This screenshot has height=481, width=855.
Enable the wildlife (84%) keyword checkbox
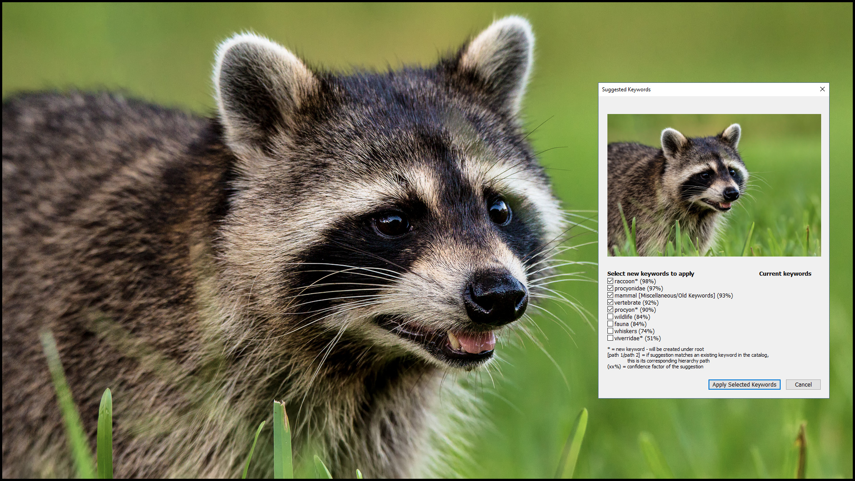[610, 317]
